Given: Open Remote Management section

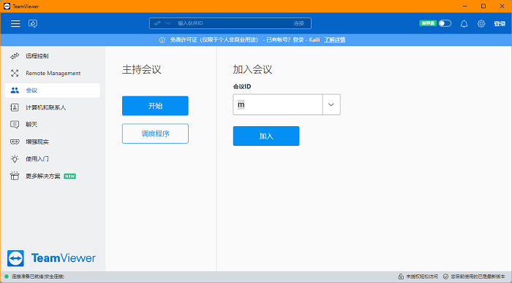Looking at the screenshot, I should tap(53, 73).
